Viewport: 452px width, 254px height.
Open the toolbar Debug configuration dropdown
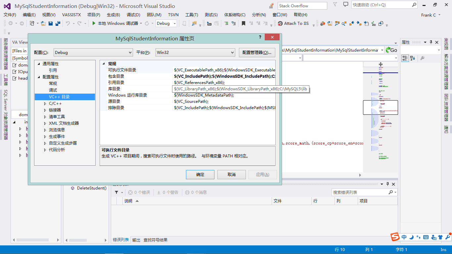point(166,23)
